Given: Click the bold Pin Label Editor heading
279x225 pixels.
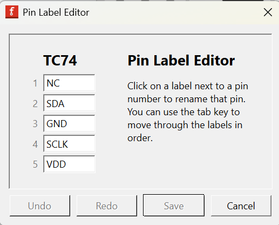Looking at the screenshot, I should click(x=181, y=61).
